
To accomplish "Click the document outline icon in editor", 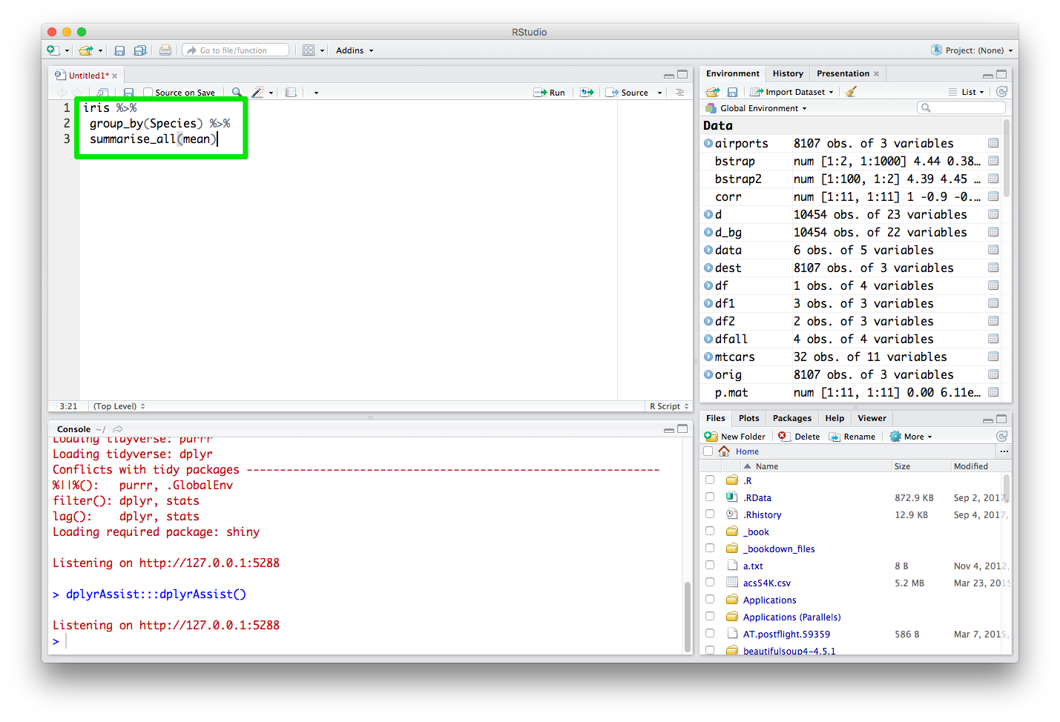I will pos(679,93).
